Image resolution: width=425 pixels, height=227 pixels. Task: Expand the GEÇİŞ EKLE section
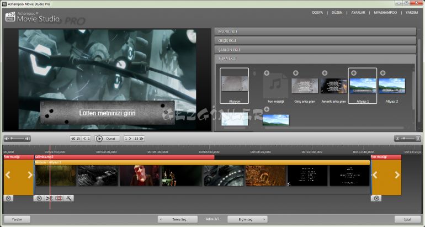coord(315,41)
